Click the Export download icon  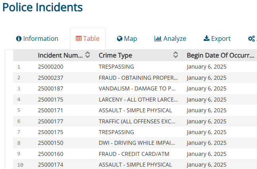coord(206,38)
